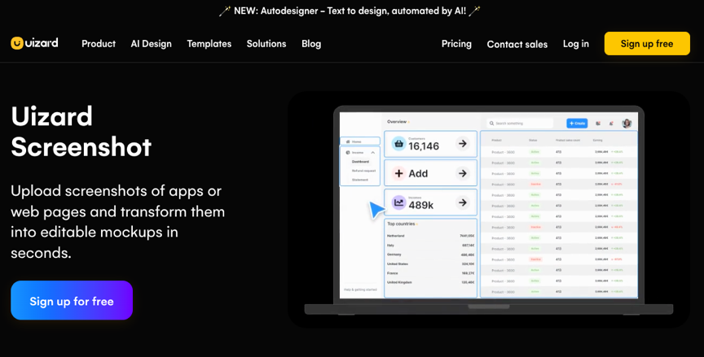The width and height of the screenshot is (704, 357).
Task: Click the Germany country row
Action: coord(430,255)
